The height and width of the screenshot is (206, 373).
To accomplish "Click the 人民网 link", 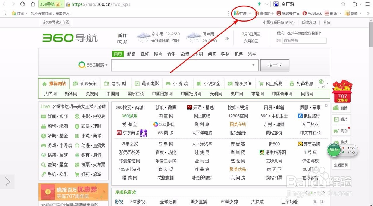I will [x=50, y=94].
